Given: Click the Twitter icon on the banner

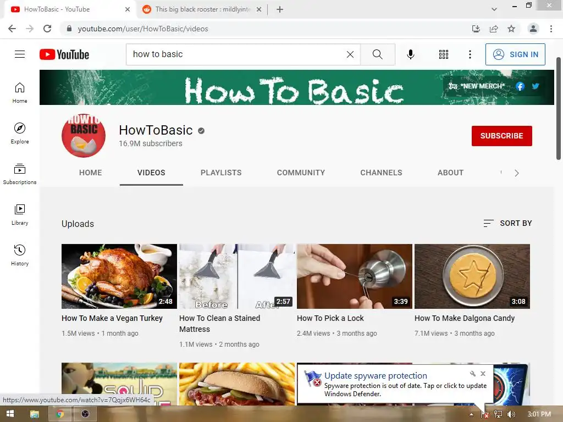Looking at the screenshot, I should [536, 86].
